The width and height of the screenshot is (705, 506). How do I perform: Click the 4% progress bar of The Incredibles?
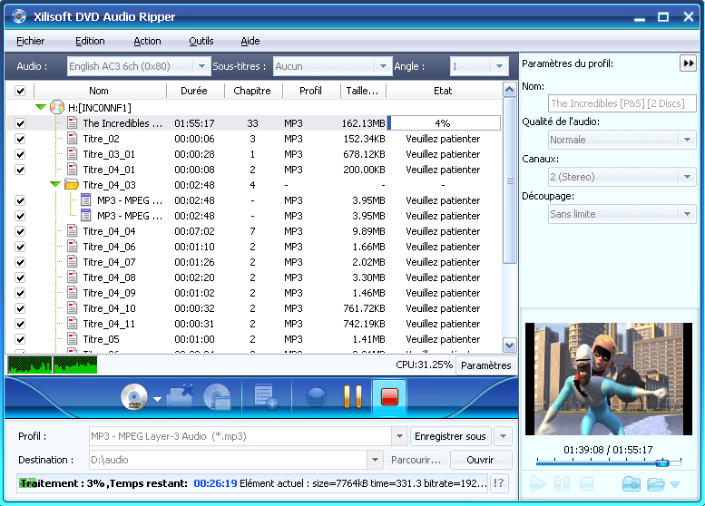pyautogui.click(x=444, y=123)
